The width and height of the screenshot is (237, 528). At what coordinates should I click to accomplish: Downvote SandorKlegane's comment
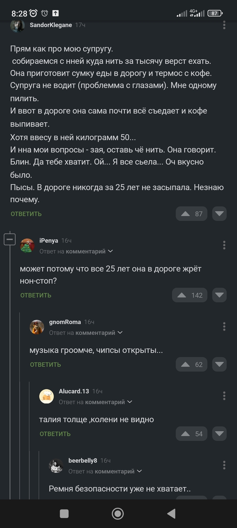[219, 214]
